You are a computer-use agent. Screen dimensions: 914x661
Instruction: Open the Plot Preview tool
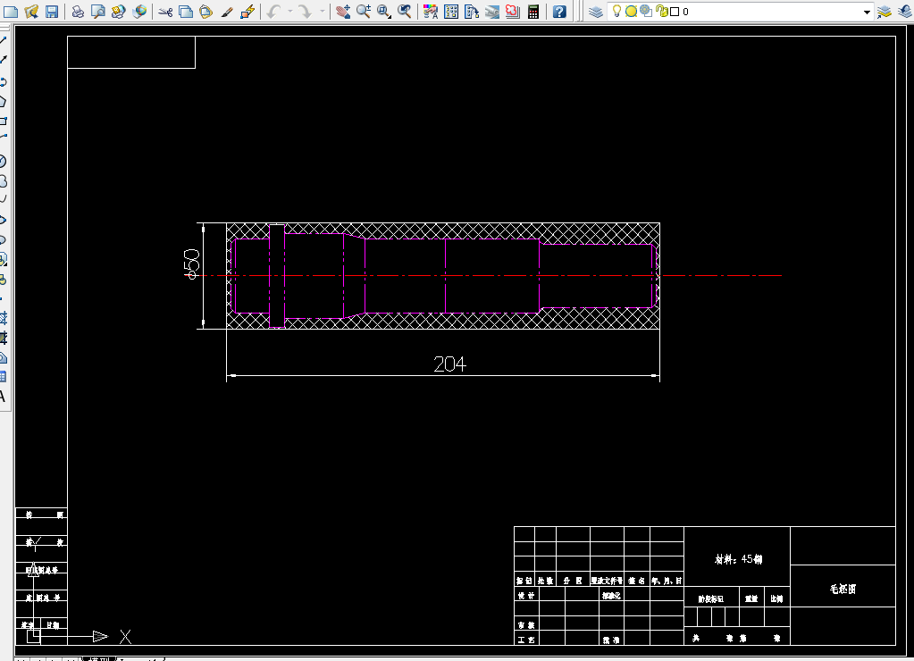click(98, 11)
